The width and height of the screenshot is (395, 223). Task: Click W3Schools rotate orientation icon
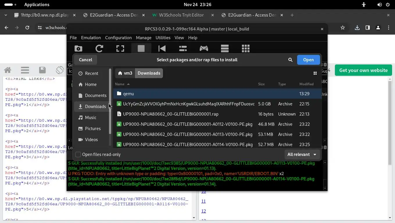pyautogui.click(x=60, y=70)
